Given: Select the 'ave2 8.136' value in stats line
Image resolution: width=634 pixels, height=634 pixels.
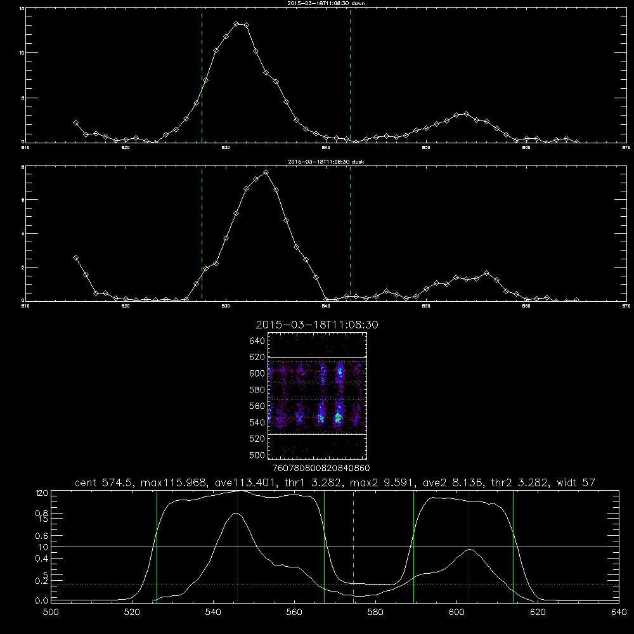Looking at the screenshot, I should (453, 482).
